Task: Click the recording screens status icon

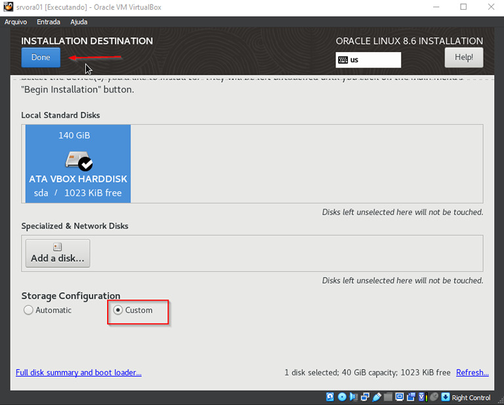Action: coord(411,397)
